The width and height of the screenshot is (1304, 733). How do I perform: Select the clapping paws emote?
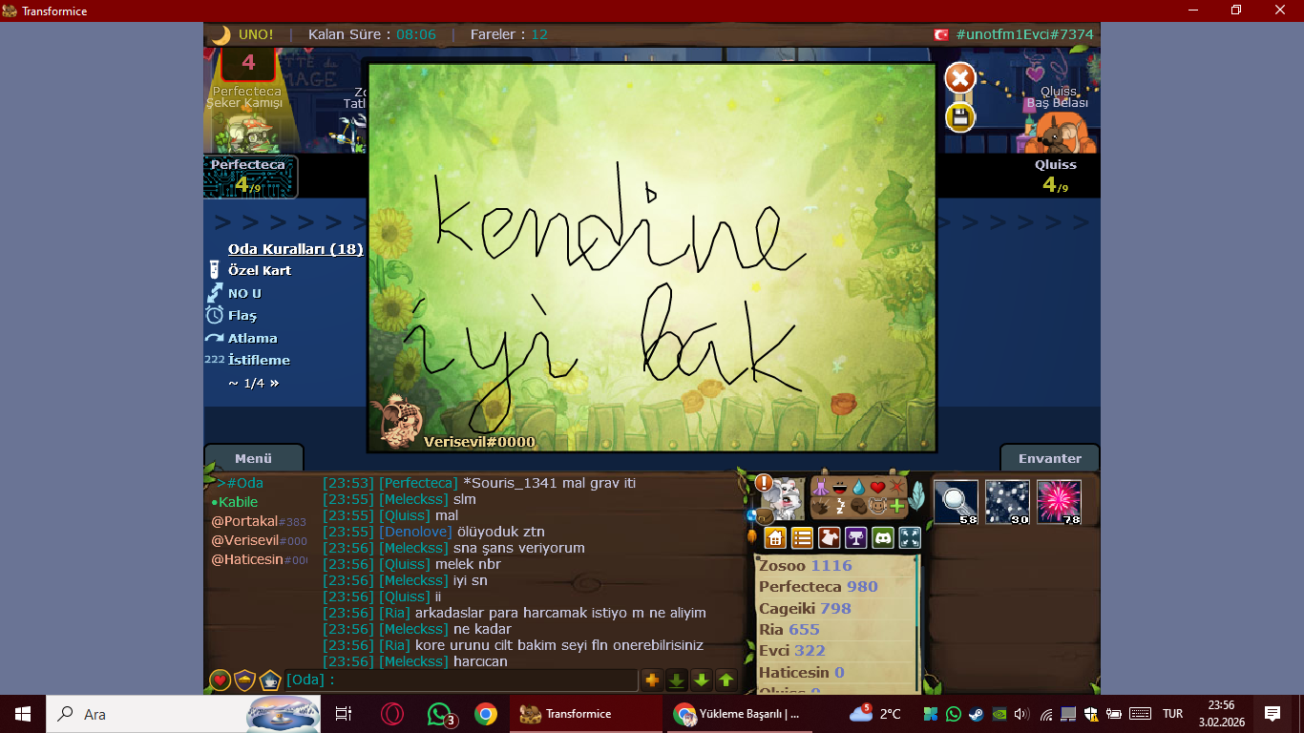[x=820, y=506]
